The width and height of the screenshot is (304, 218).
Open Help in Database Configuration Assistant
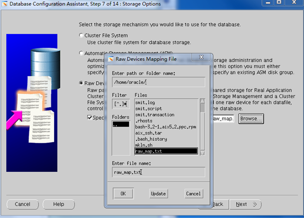coord(59,204)
